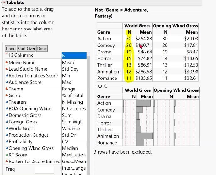216x175 pixels.
Task: Select the Rotten Tomatoes Score continuous icon
Action: 7,76
